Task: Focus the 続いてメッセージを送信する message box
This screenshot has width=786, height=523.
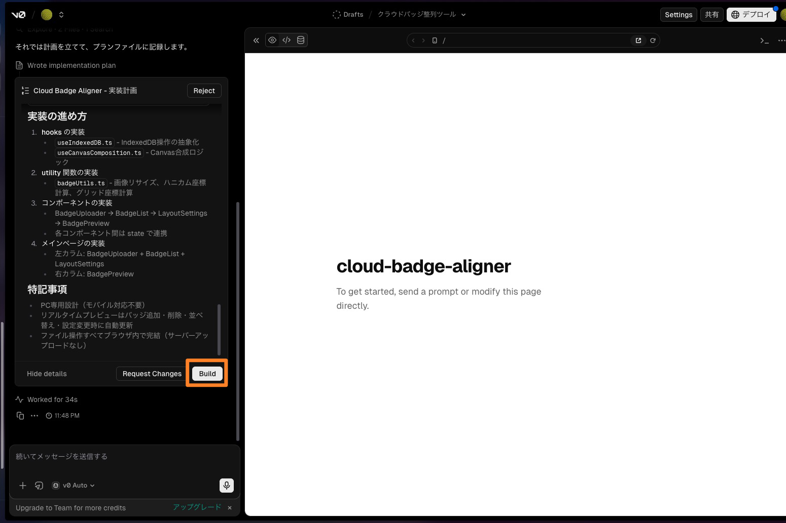Action: tap(124, 457)
